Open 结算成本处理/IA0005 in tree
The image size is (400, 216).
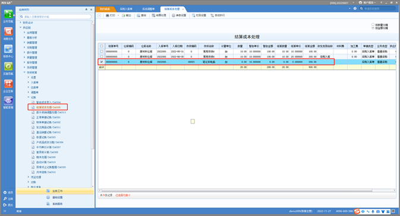pos(48,107)
